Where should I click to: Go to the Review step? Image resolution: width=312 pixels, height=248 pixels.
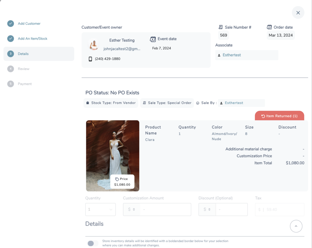click(x=23, y=69)
